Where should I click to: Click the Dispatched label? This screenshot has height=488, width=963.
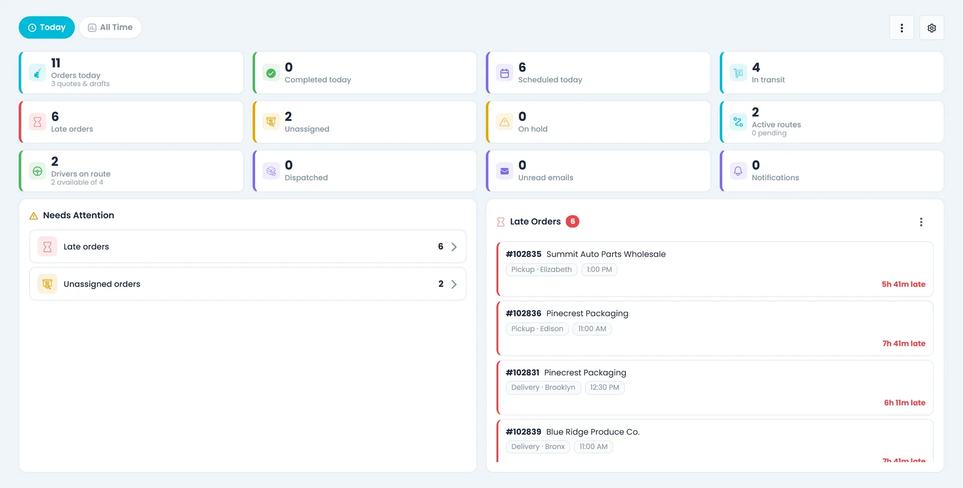306,178
